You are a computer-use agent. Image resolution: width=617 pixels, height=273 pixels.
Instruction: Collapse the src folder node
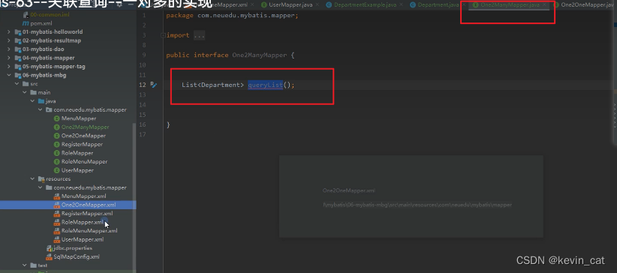pyautogui.click(x=17, y=84)
